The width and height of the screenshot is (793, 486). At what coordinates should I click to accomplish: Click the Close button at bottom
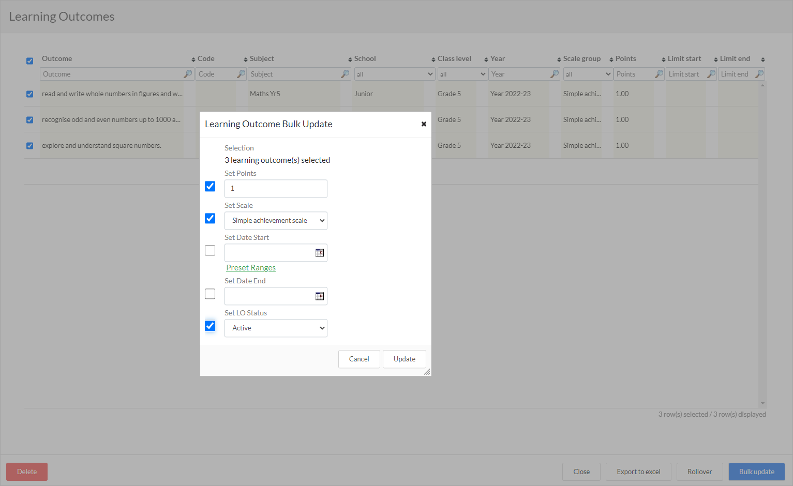581,472
